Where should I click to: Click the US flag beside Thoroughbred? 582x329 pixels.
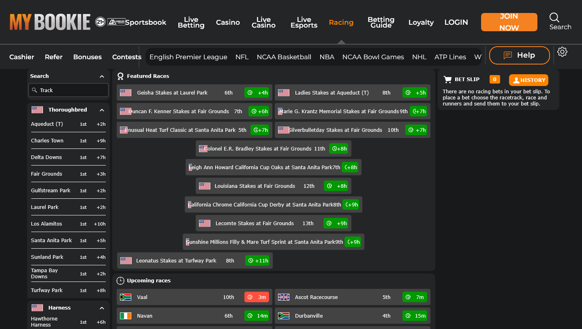[x=37, y=110]
